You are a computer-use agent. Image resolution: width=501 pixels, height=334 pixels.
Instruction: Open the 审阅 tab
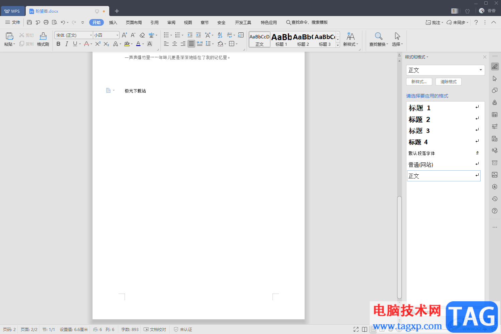[171, 22]
